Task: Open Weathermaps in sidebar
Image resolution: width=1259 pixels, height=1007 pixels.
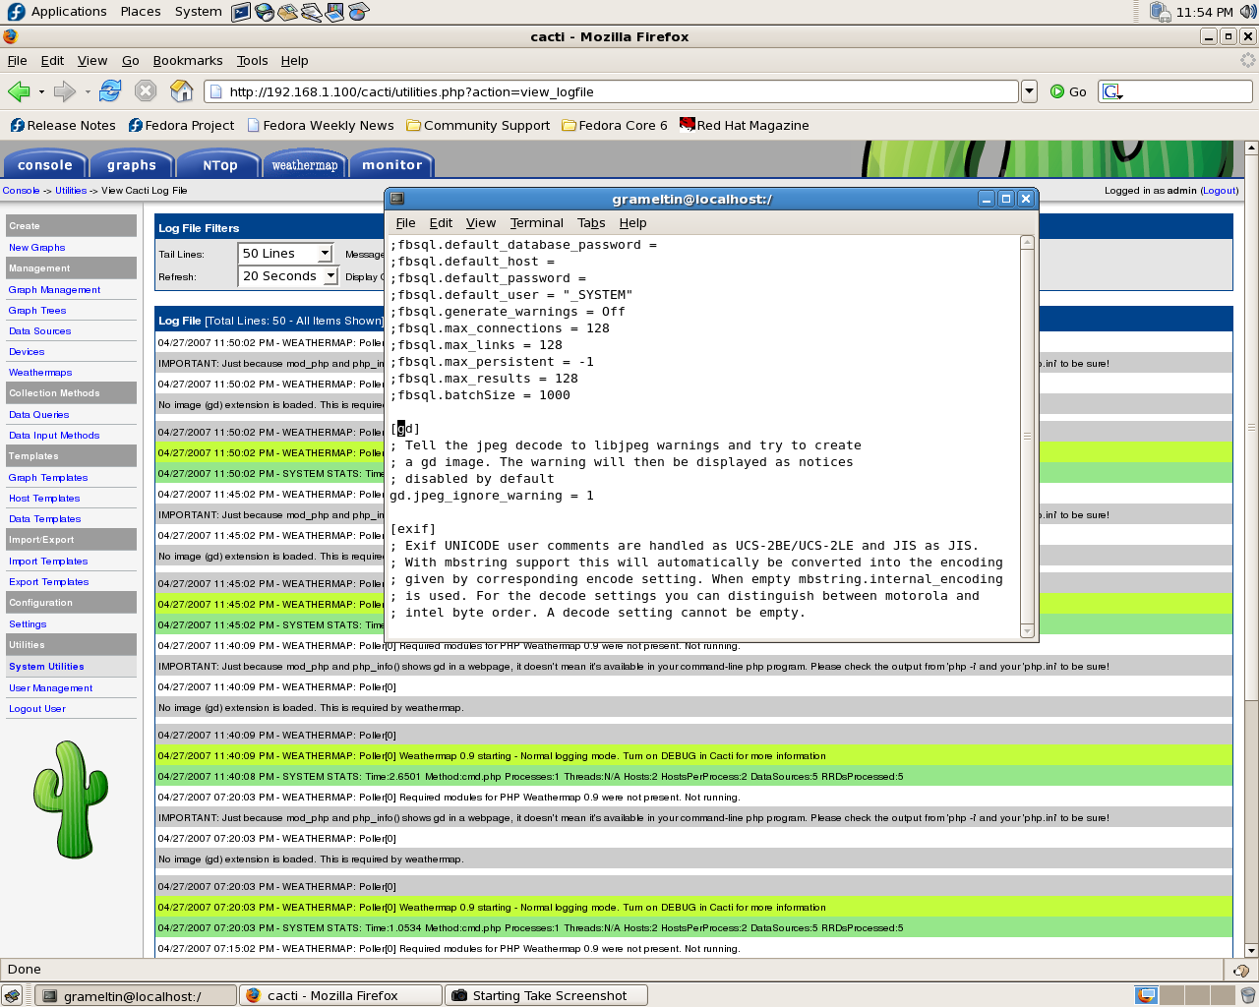Action: pyautogui.click(x=40, y=373)
